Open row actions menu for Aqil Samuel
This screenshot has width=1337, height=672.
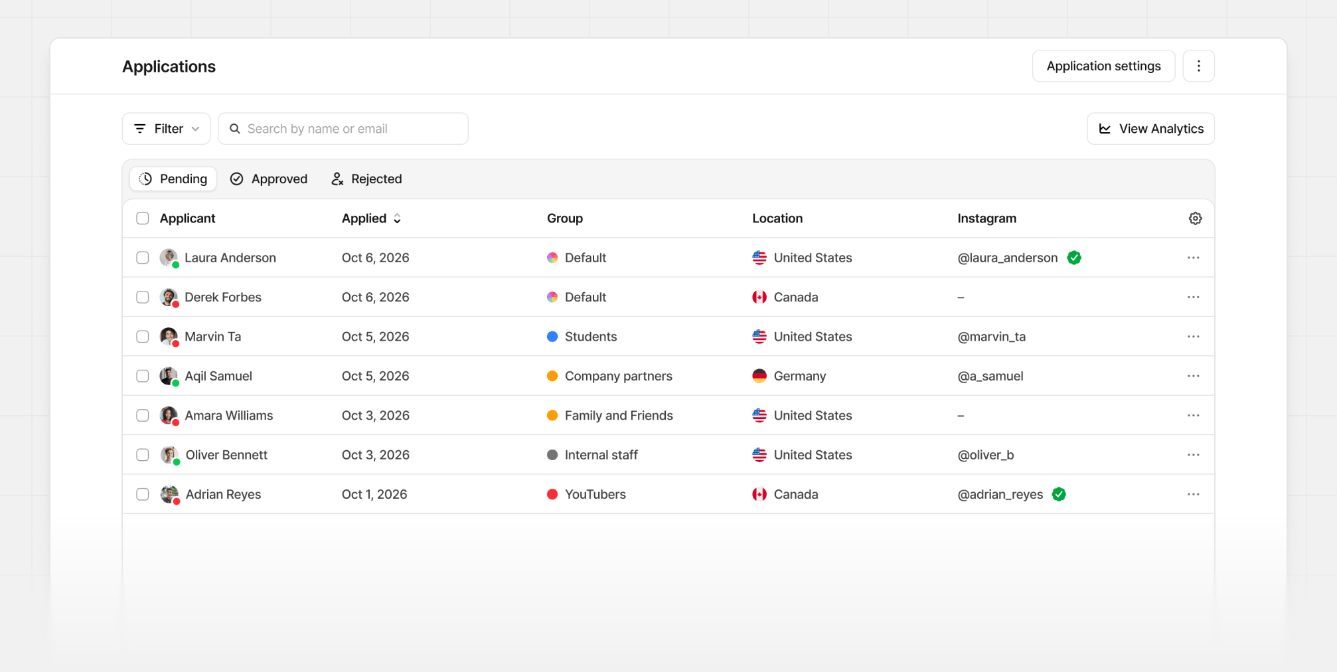tap(1193, 376)
